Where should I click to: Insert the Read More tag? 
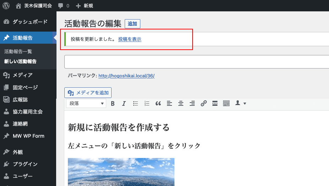click(215, 104)
